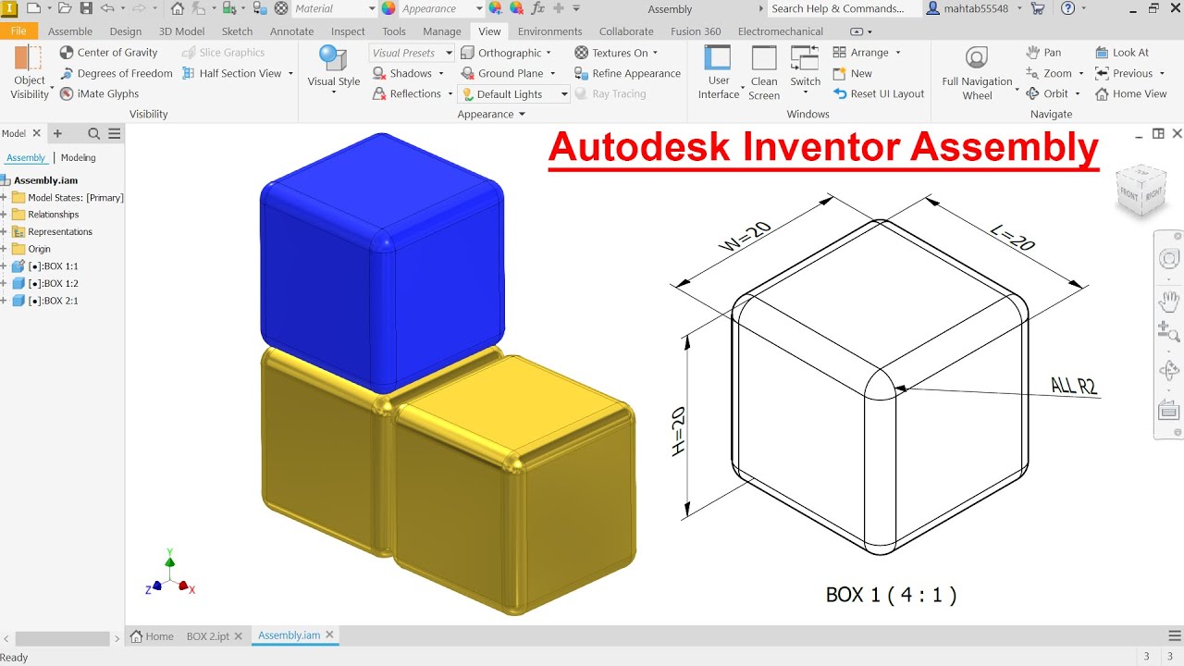Select Origin folder in the browser tree
Image resolution: width=1184 pixels, height=666 pixels.
(x=39, y=249)
